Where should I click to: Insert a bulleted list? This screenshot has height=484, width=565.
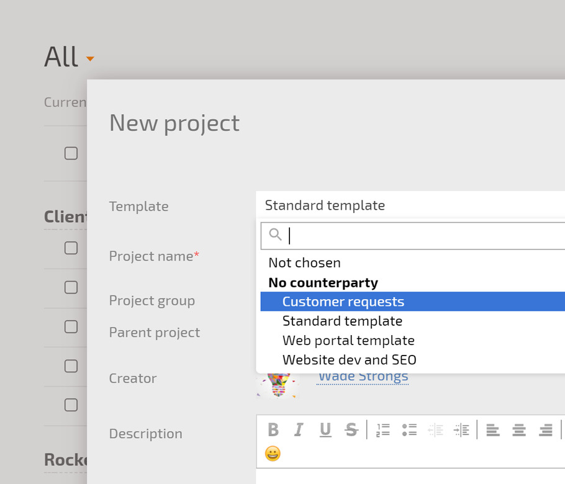[x=409, y=429]
